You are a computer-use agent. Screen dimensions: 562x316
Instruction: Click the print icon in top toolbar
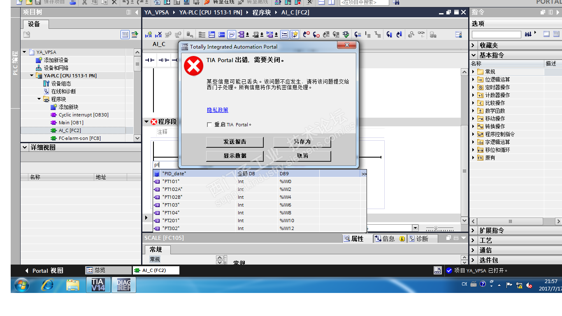coord(73,2)
